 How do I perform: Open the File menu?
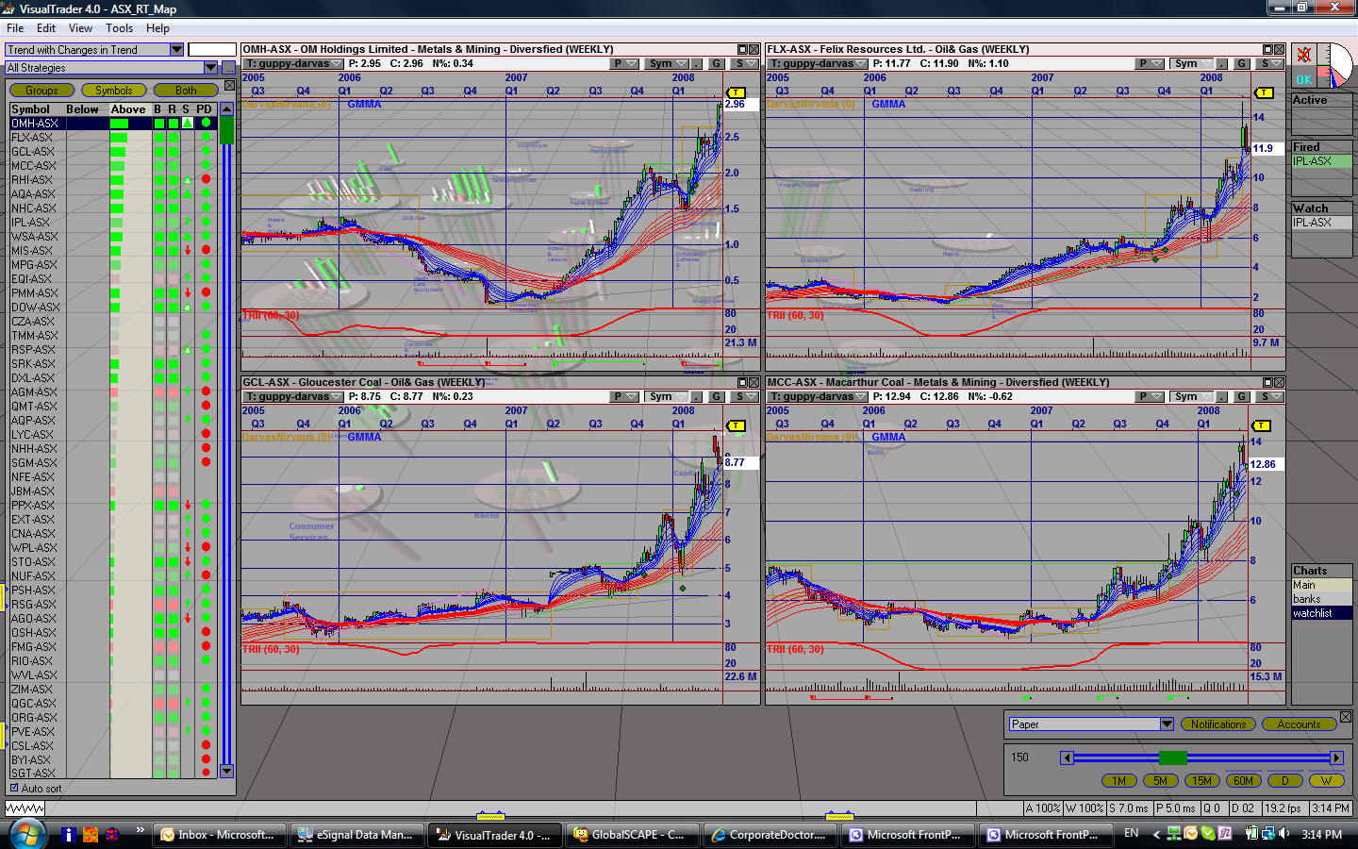(15, 28)
